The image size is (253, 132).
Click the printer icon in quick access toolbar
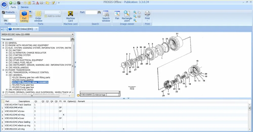click(x=41, y=3)
